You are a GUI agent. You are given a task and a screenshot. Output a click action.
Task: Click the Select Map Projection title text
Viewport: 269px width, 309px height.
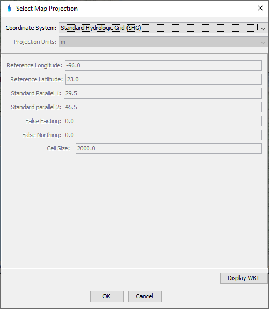(47, 9)
